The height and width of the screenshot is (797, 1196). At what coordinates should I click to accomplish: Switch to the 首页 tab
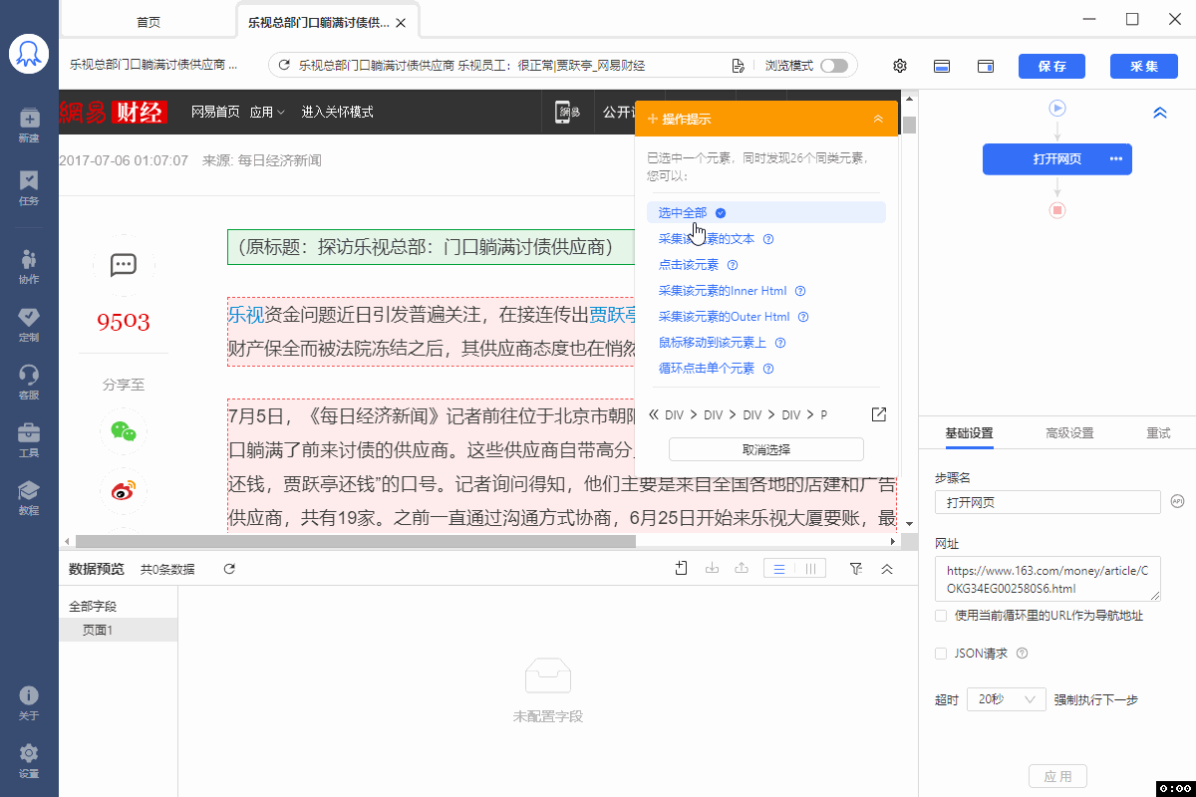[x=149, y=22]
